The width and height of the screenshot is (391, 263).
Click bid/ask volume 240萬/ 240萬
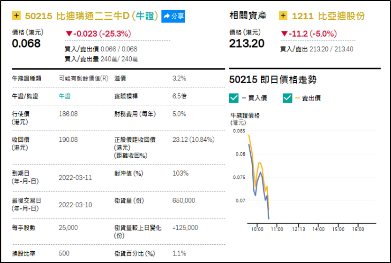pos(119,59)
